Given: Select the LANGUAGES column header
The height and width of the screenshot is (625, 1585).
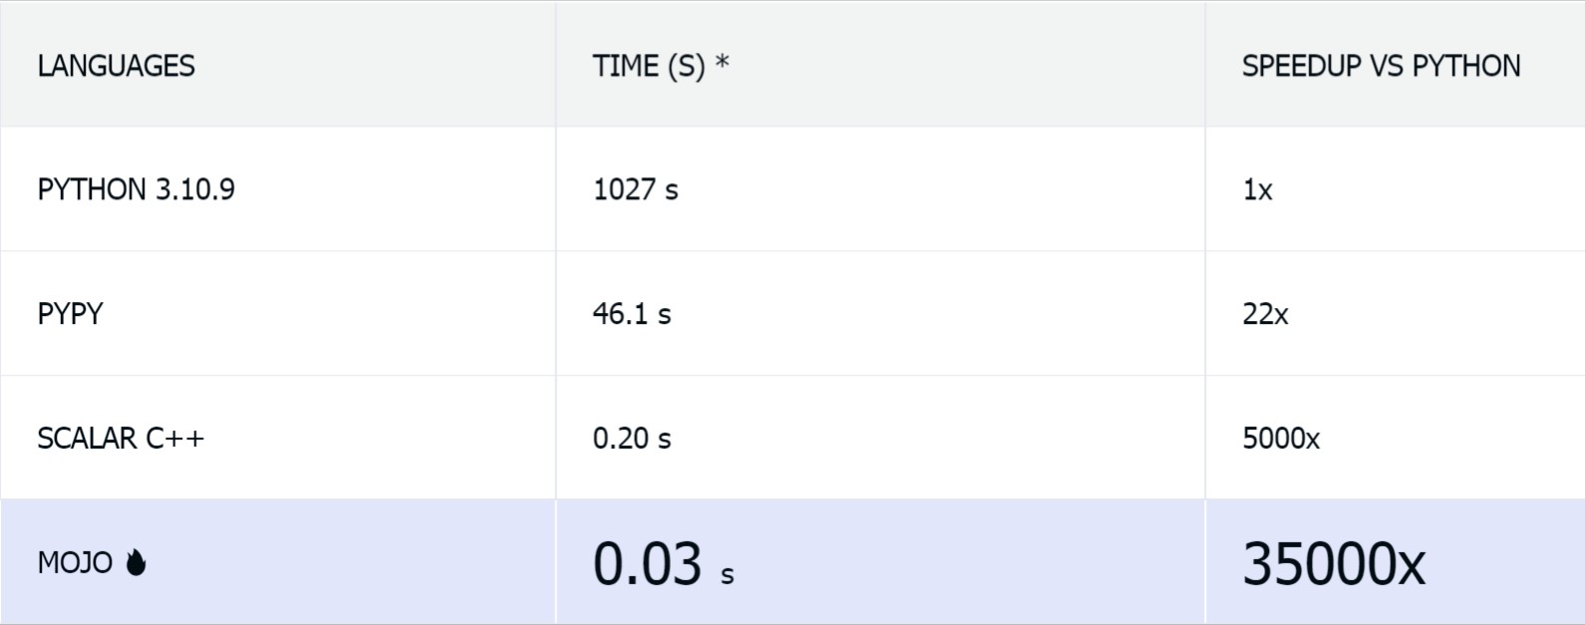Looking at the screenshot, I should coord(117,66).
